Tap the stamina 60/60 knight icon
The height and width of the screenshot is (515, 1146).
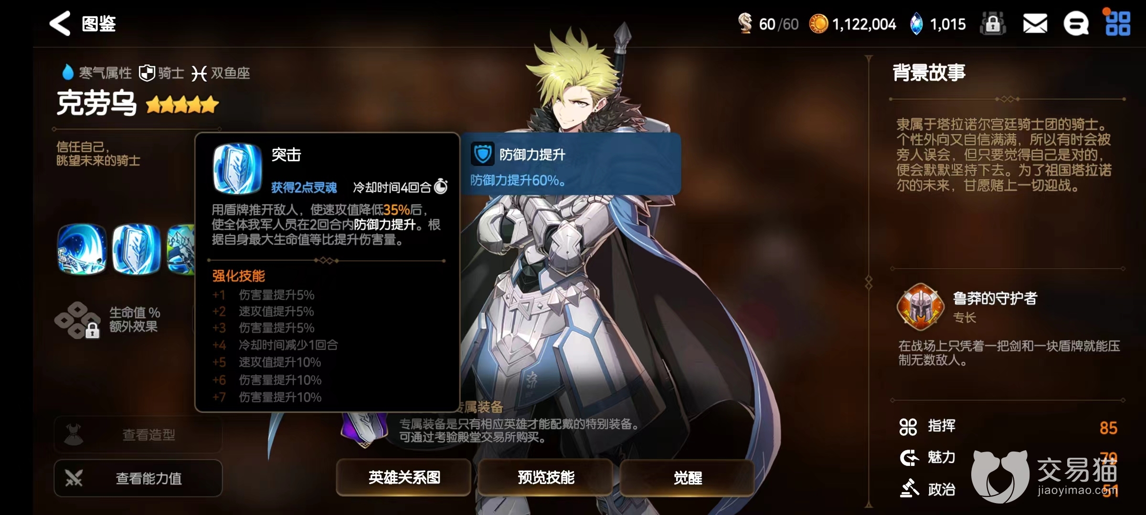pyautogui.click(x=745, y=24)
